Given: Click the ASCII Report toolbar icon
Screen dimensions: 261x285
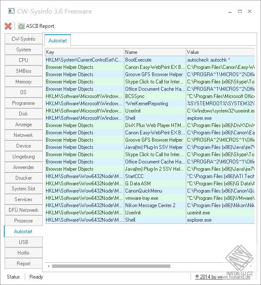Looking at the screenshot, I should [21, 26].
